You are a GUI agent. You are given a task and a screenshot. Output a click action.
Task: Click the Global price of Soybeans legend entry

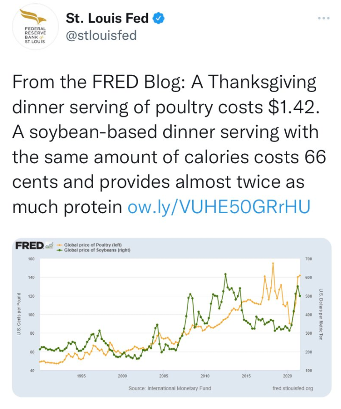(97, 250)
